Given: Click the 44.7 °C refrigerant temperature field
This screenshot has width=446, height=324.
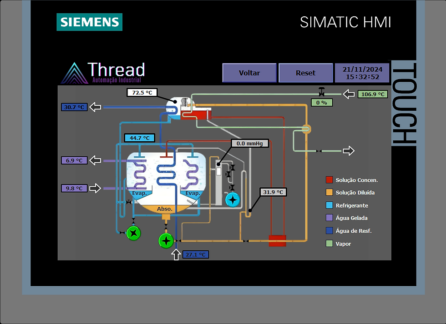Looking at the screenshot, I should tap(140, 138).
